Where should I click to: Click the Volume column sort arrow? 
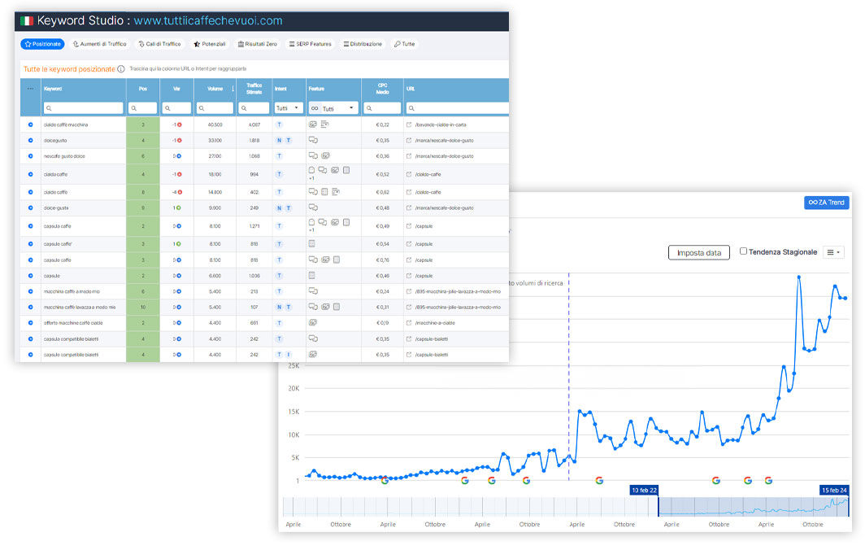(233, 89)
